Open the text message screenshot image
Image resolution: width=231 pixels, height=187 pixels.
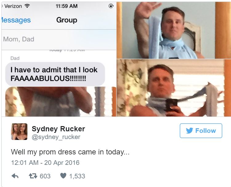pos(59,59)
